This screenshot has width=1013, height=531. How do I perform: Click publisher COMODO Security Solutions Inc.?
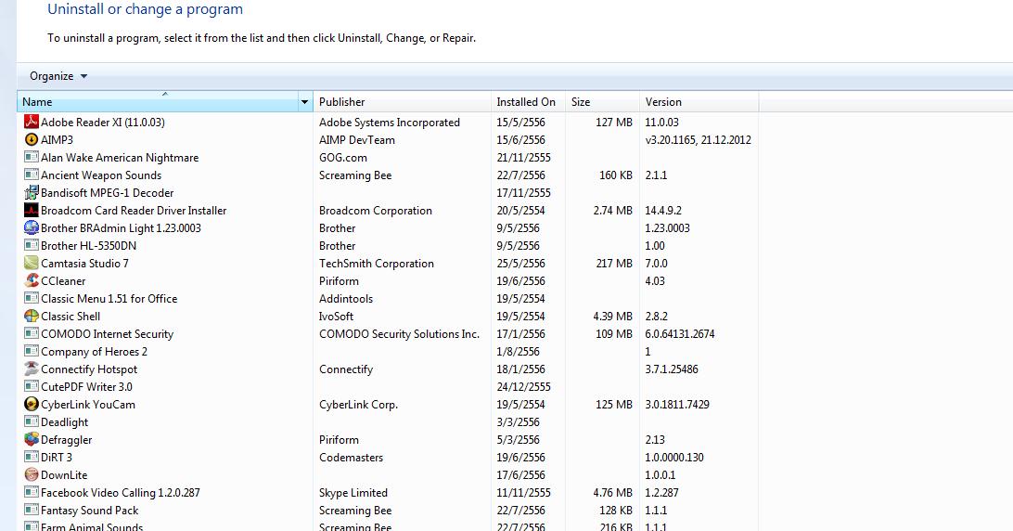[399, 334]
